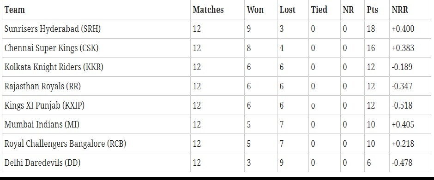The image size is (434, 180).
Task: Click the Tied column header
Action: 319,10
